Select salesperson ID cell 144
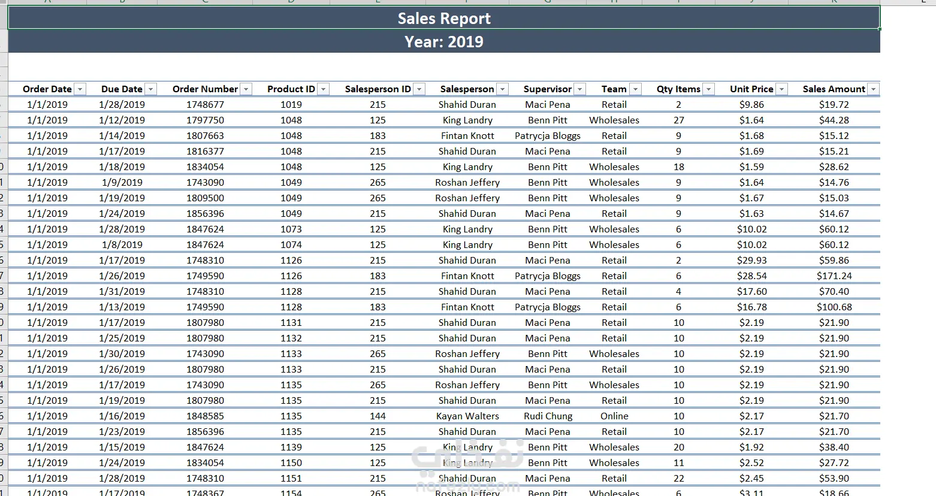The height and width of the screenshot is (496, 936). [378, 416]
